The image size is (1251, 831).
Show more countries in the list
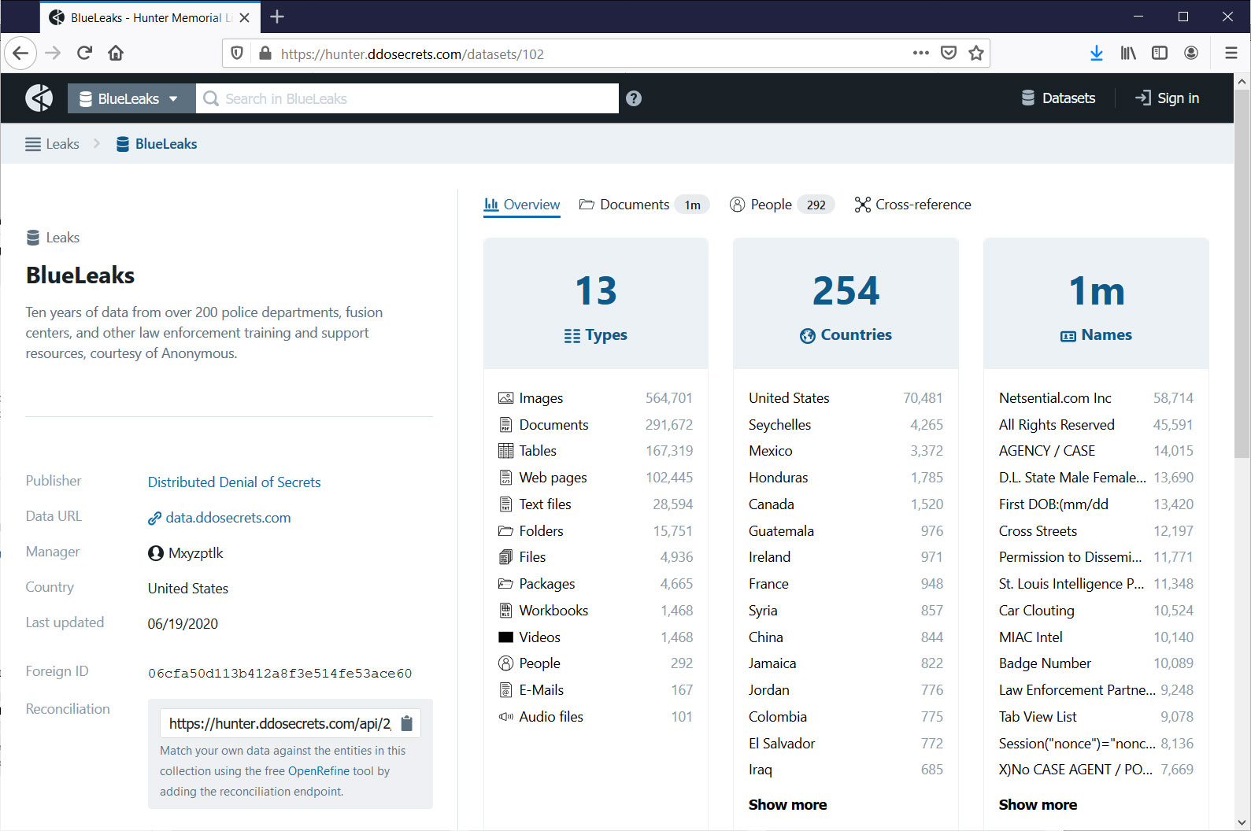coord(787,804)
